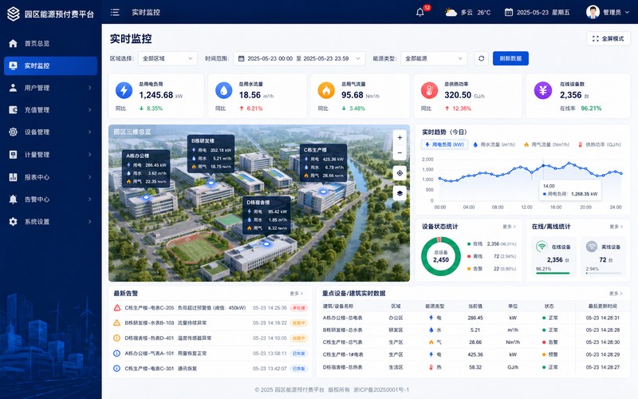Toggle 用气流量 series in trend chart
638x399 pixels.
(x=546, y=144)
